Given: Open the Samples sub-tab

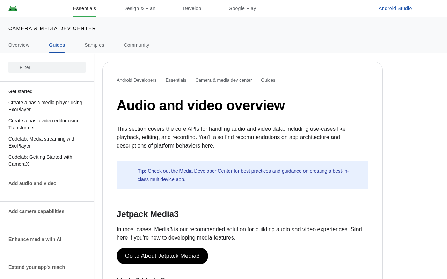Looking at the screenshot, I should click(94, 45).
